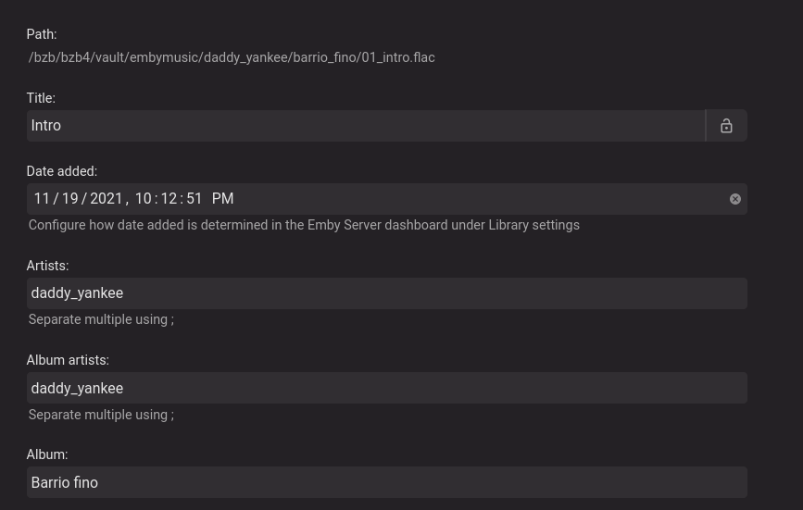Focus the Album artists input field
The width and height of the screenshot is (803, 510).
point(386,388)
